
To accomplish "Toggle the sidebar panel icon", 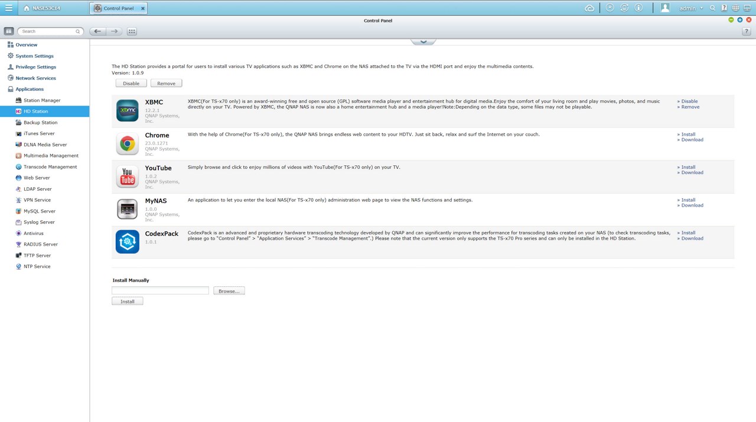I will point(8,31).
